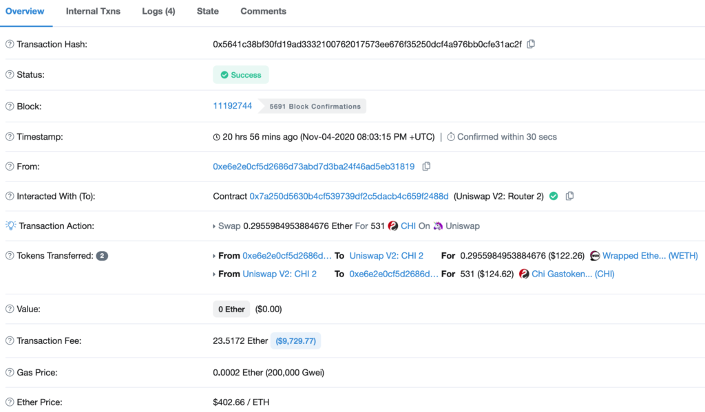Screen dimensions: 705x412
Task: Open the Logs (4) tab
Action: coord(158,11)
